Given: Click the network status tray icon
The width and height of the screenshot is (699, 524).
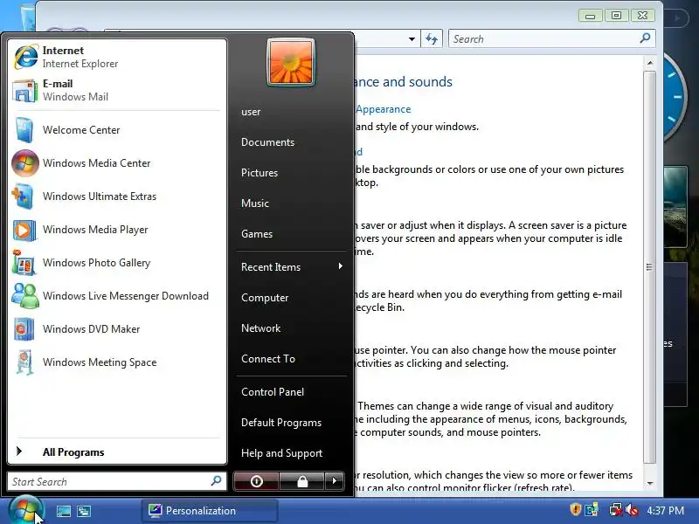Looking at the screenshot, I should point(615,510).
